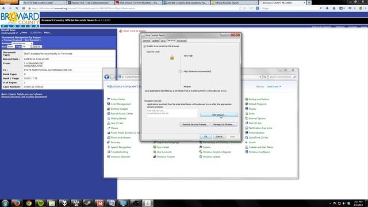This screenshot has height=207, width=368.
Task: Open Manage Certificates dialog
Action: (224, 124)
